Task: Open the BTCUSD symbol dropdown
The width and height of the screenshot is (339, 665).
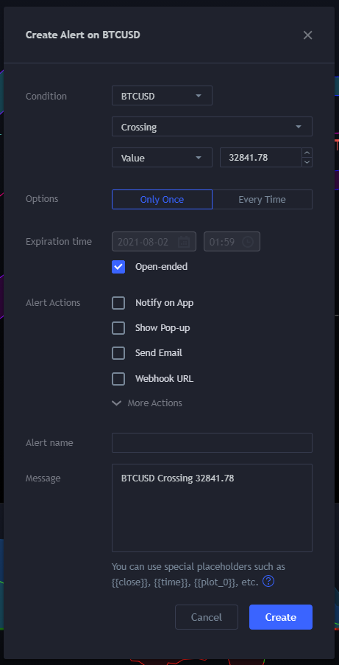Action: click(x=162, y=96)
